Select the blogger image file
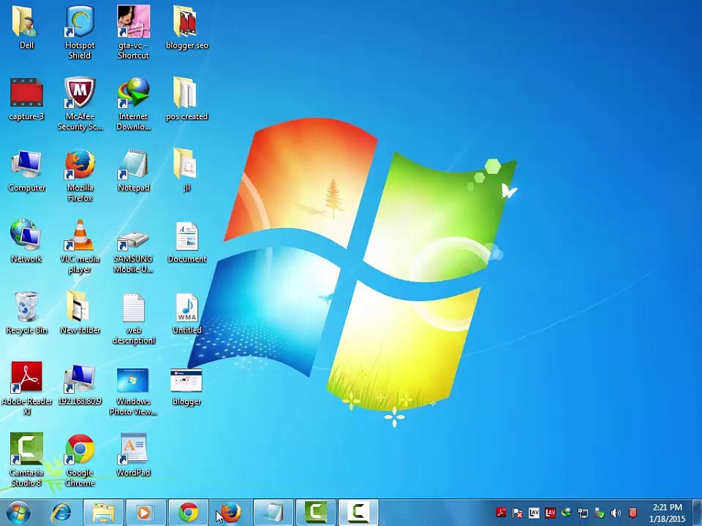The height and width of the screenshot is (526, 702). coord(186,386)
